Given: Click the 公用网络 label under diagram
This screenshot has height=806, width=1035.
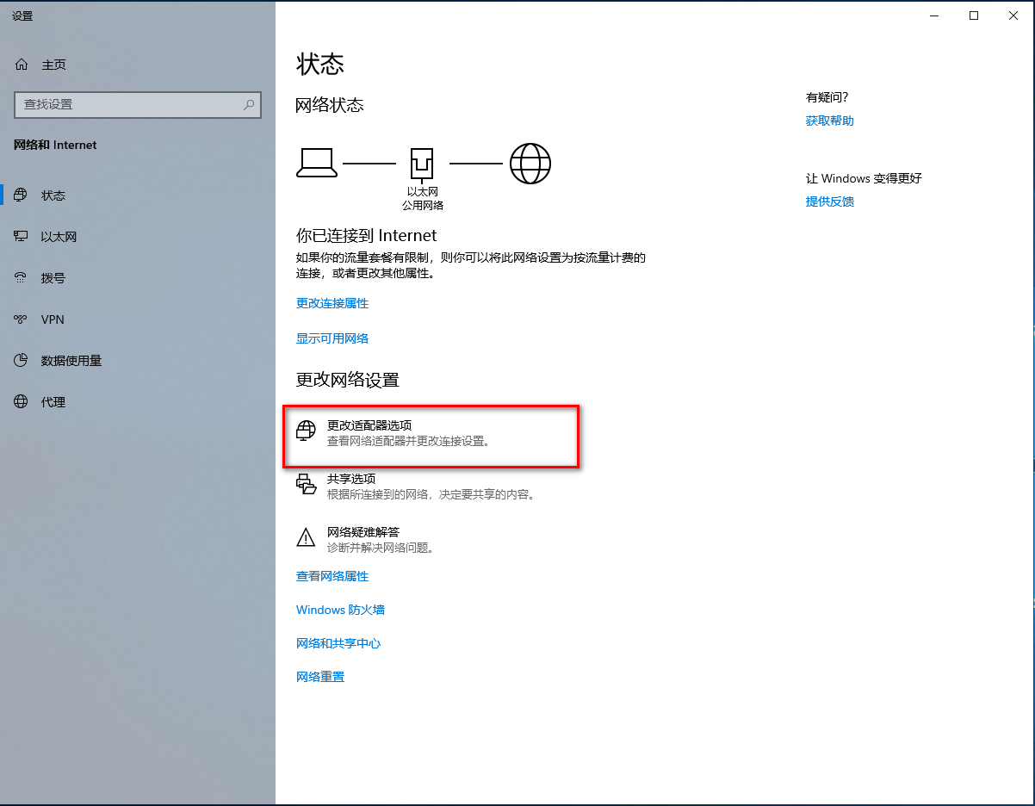Looking at the screenshot, I should (x=423, y=206).
